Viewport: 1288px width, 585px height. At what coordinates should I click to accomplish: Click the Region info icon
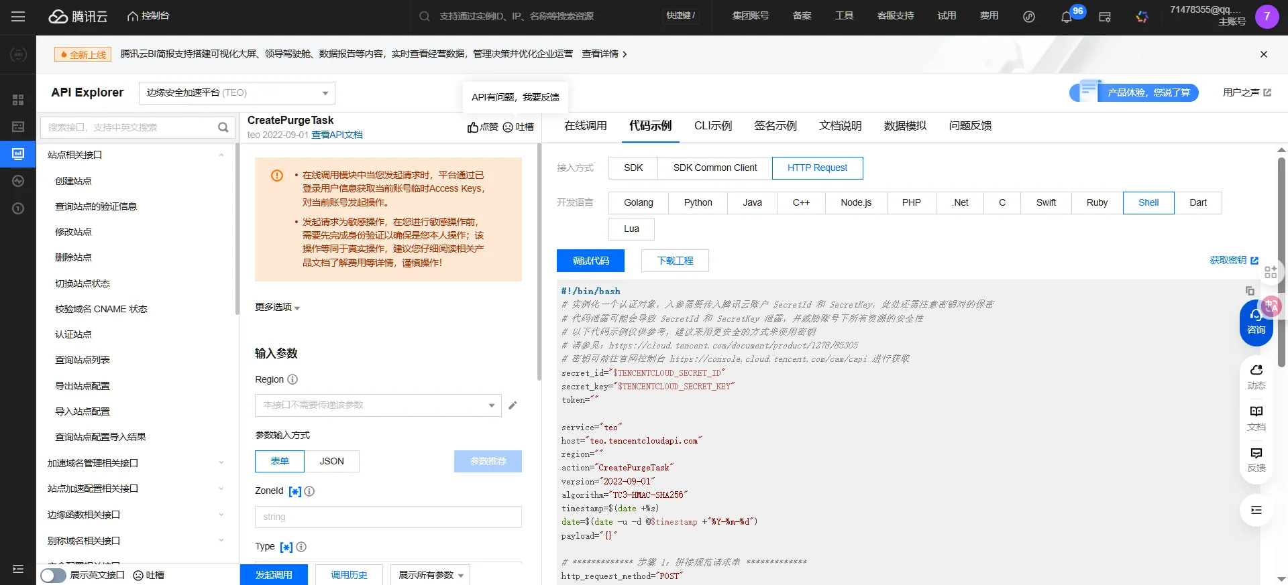tap(292, 379)
